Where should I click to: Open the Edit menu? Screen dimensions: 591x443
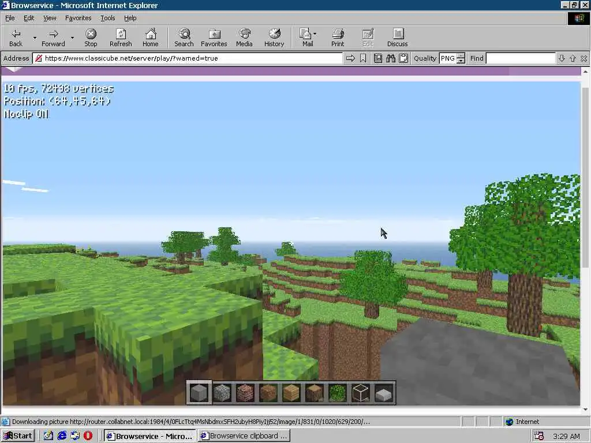29,18
